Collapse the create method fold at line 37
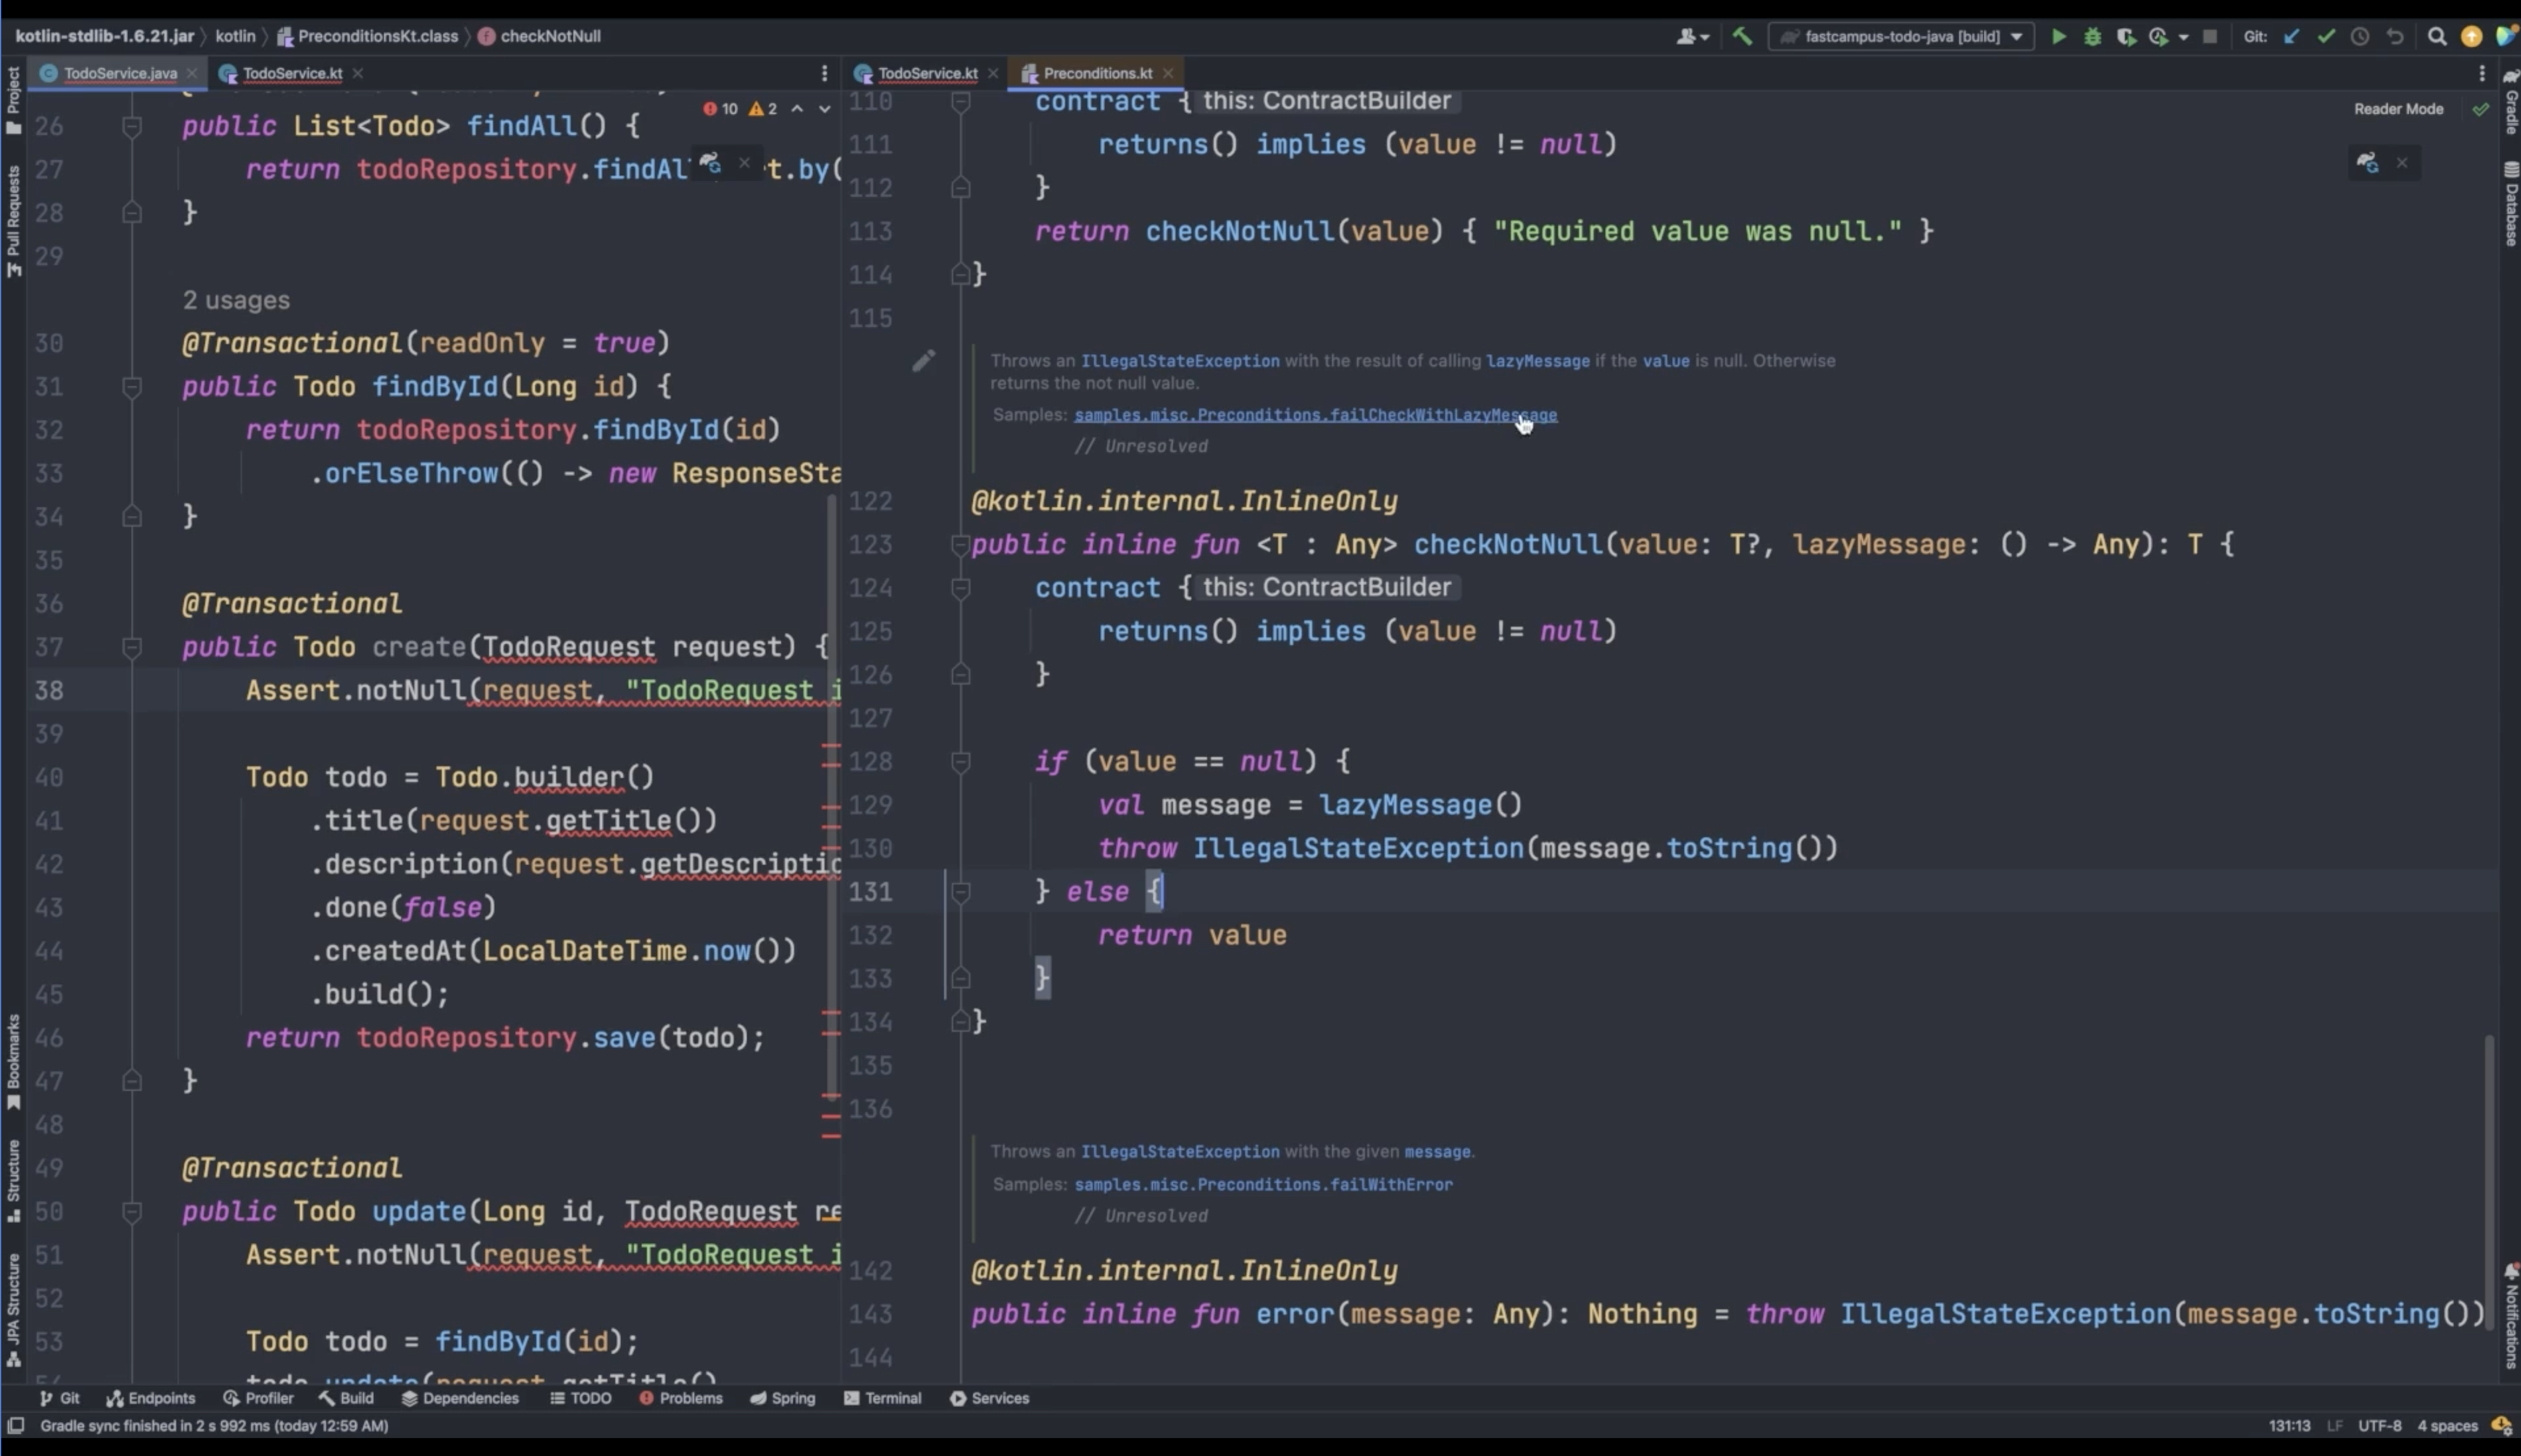 131,647
